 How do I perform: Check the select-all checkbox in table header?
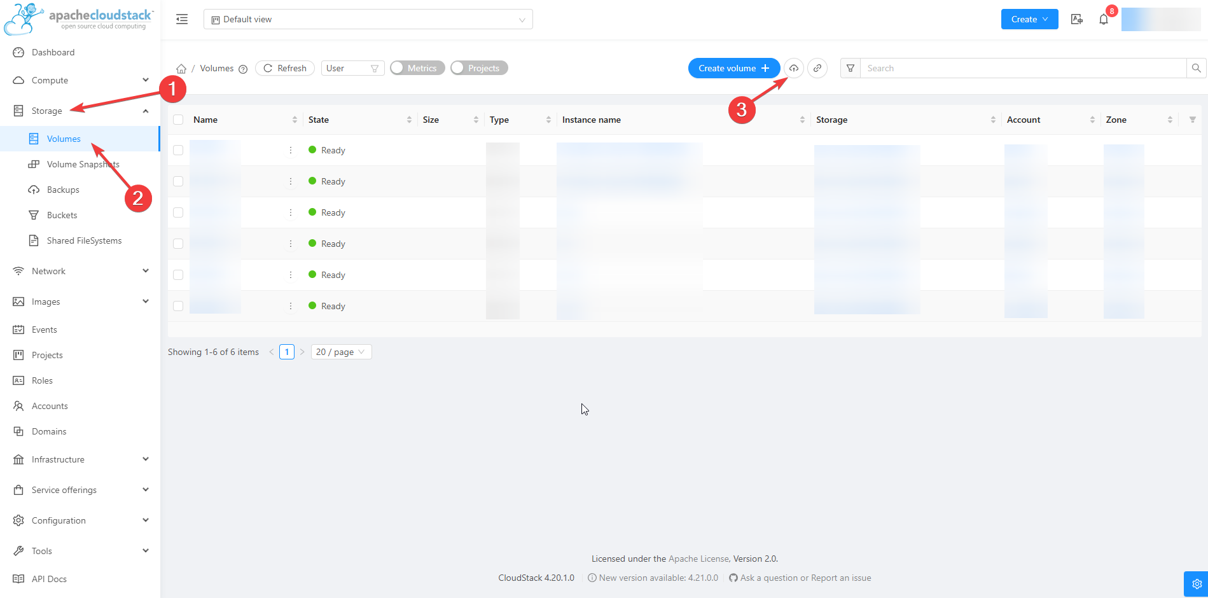pos(178,120)
